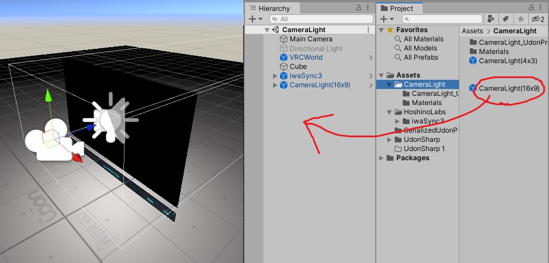Open the Materials folder in asset list
The image size is (549, 263).
pos(494,52)
